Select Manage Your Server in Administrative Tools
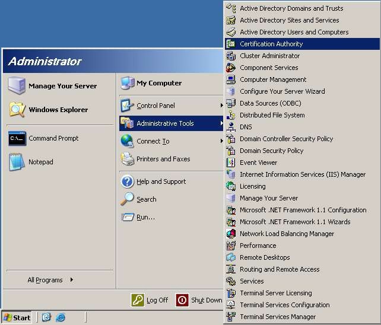Viewport: 381px width, 325px height. point(302,198)
